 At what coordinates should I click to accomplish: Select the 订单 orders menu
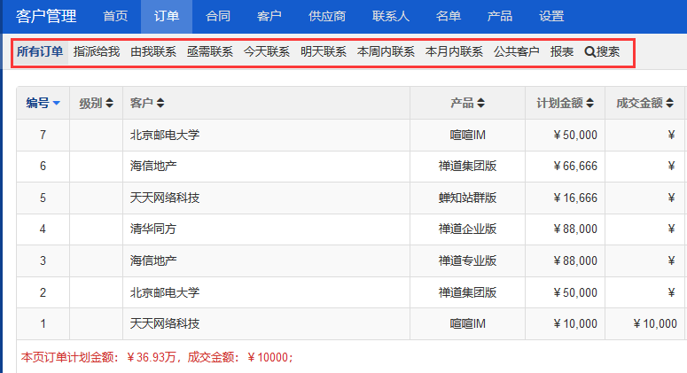pos(167,16)
